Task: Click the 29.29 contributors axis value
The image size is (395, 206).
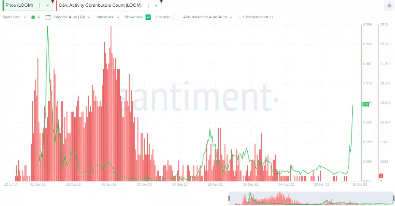Action: tap(384, 24)
